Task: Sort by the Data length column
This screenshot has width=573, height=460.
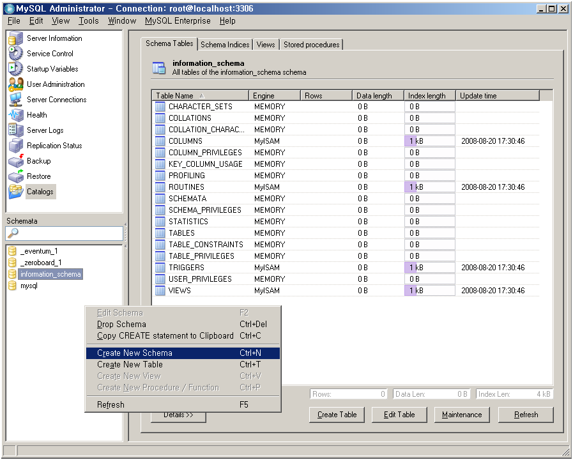Action: pos(378,96)
